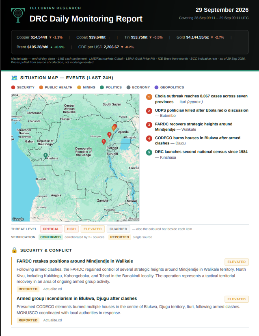The width and height of the screenshot is (259, 336).
Task: Open the UDPS politician killed headline
Action: pyautogui.click(x=201, y=110)
